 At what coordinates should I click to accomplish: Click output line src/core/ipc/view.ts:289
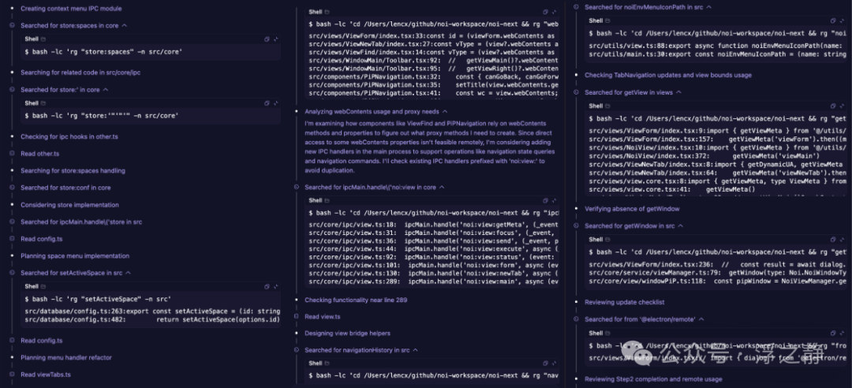pos(433,282)
